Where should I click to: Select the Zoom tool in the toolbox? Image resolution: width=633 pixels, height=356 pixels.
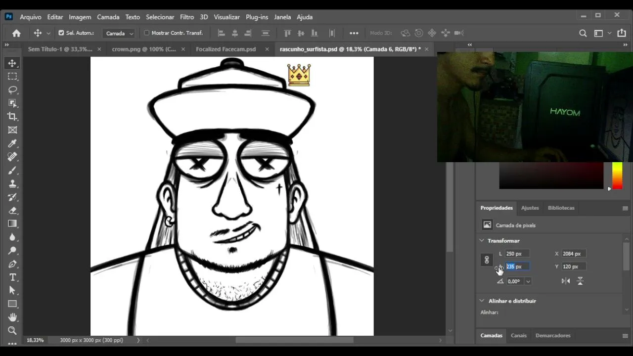(x=12, y=330)
